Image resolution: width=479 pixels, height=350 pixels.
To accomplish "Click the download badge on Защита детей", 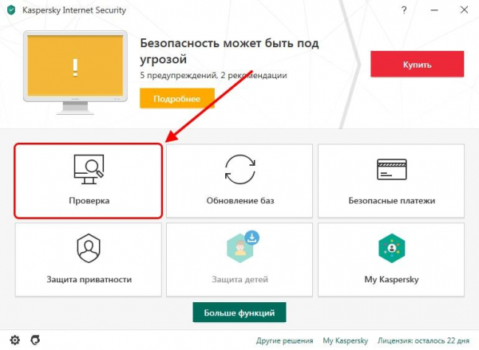I will (x=251, y=238).
